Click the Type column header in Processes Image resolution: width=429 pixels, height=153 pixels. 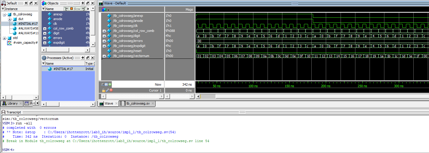pyautogui.click(x=89, y=64)
